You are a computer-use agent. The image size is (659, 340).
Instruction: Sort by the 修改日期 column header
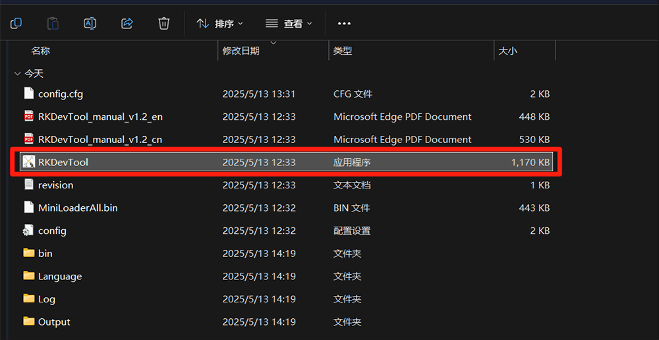click(241, 51)
